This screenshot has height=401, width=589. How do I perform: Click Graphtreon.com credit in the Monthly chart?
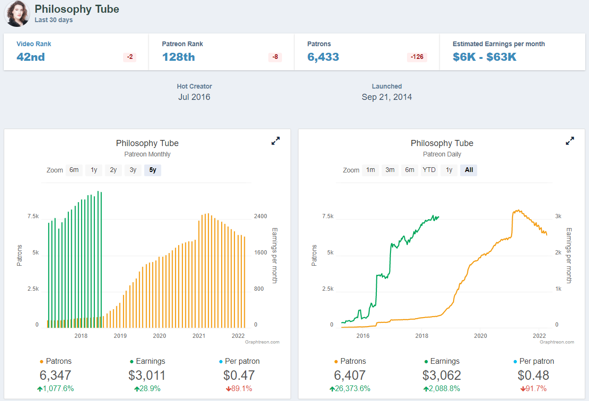pos(262,342)
